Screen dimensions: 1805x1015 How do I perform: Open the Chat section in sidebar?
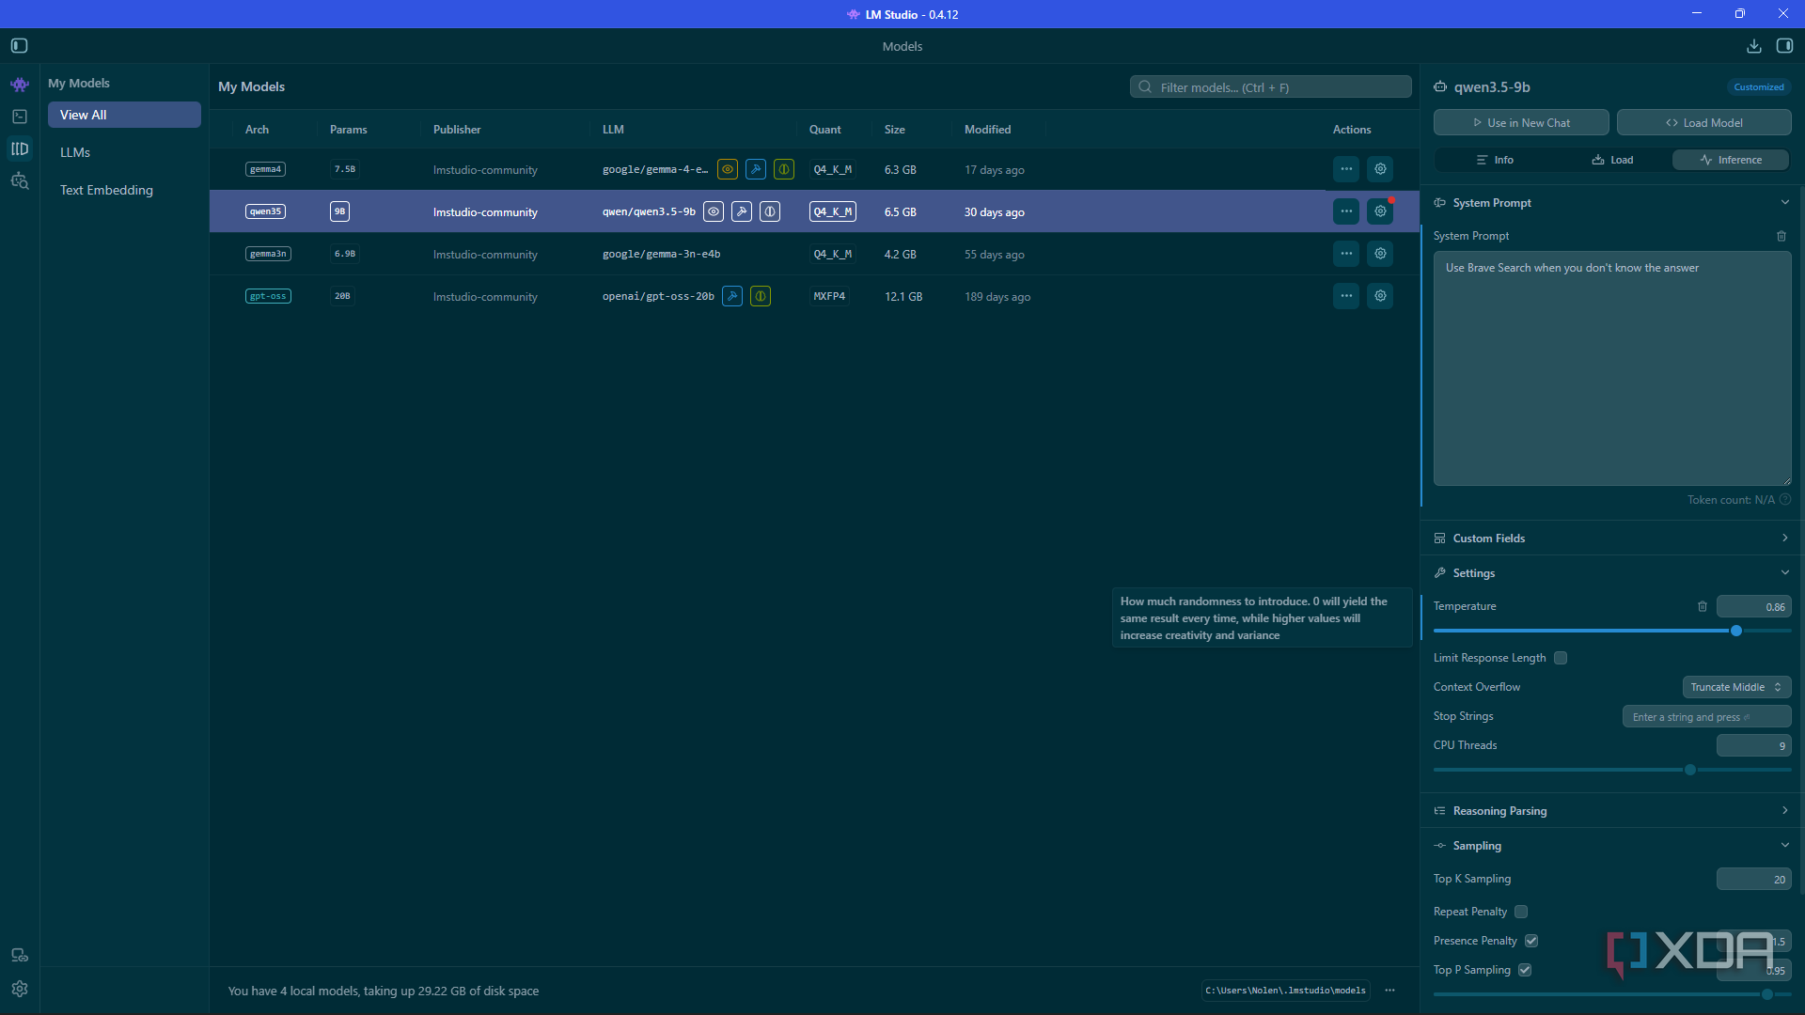(x=20, y=85)
